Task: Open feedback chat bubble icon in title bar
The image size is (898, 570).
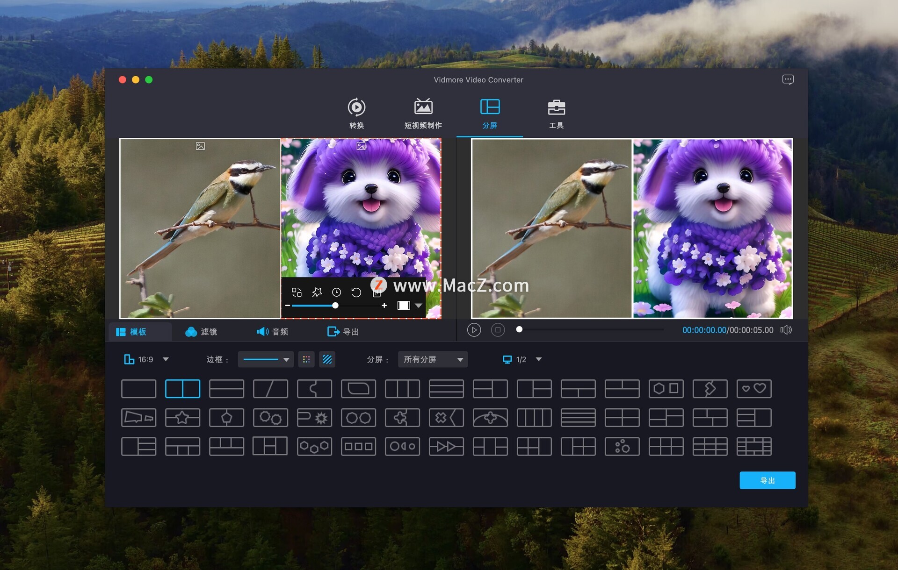Action: (788, 80)
